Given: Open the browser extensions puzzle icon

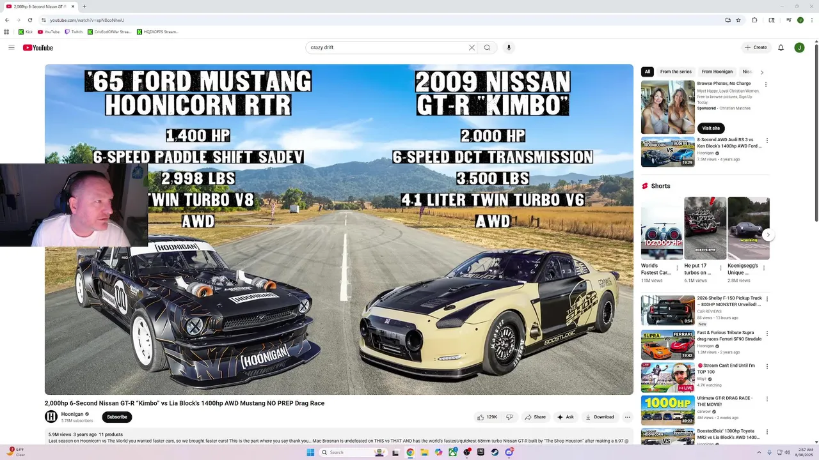Looking at the screenshot, I should pyautogui.click(x=754, y=20).
